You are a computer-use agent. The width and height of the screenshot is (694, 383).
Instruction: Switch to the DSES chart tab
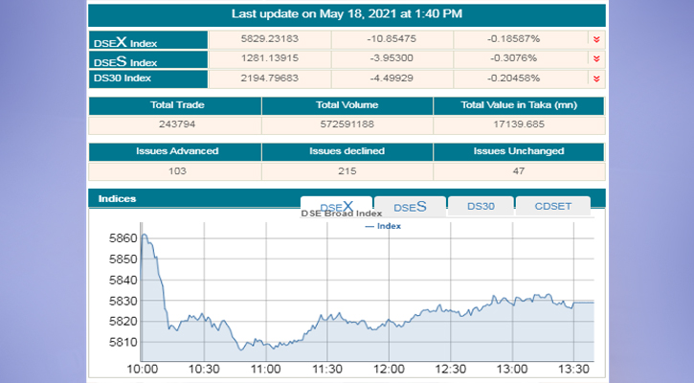pos(409,206)
